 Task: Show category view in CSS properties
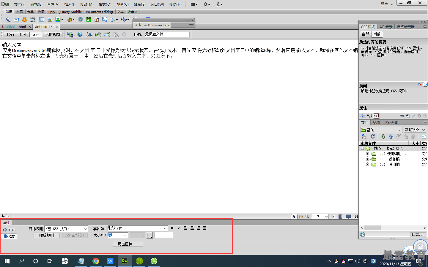coord(363,116)
